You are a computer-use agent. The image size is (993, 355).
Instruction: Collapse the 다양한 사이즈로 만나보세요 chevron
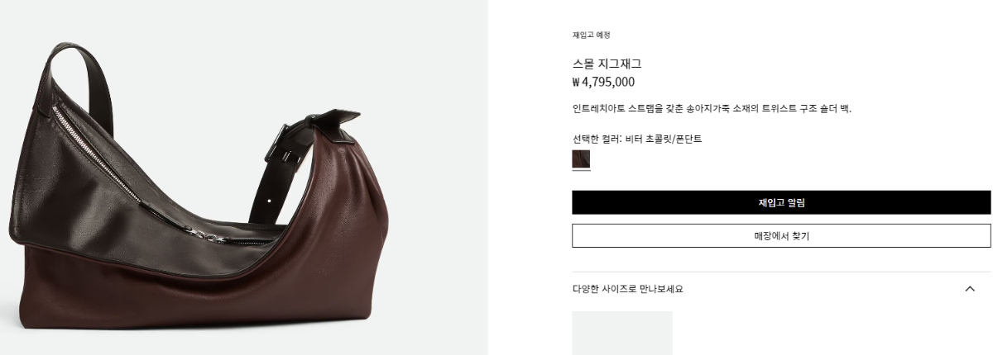pyautogui.click(x=970, y=289)
